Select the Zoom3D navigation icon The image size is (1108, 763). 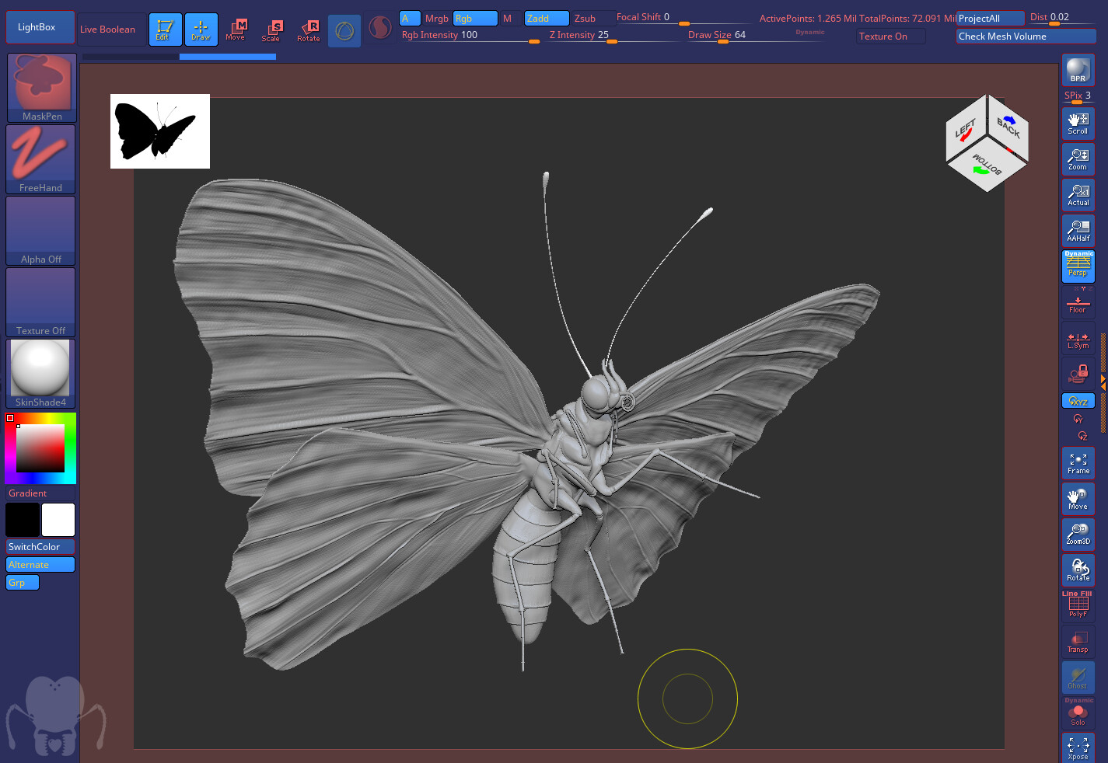pos(1078,534)
